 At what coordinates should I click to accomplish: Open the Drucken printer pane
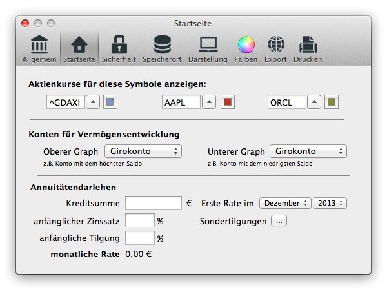pos(308,49)
